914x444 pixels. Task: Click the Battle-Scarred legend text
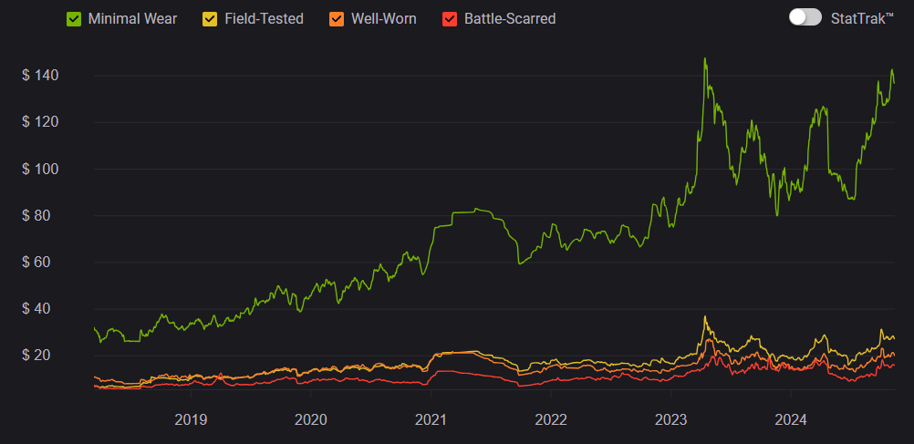(x=509, y=18)
